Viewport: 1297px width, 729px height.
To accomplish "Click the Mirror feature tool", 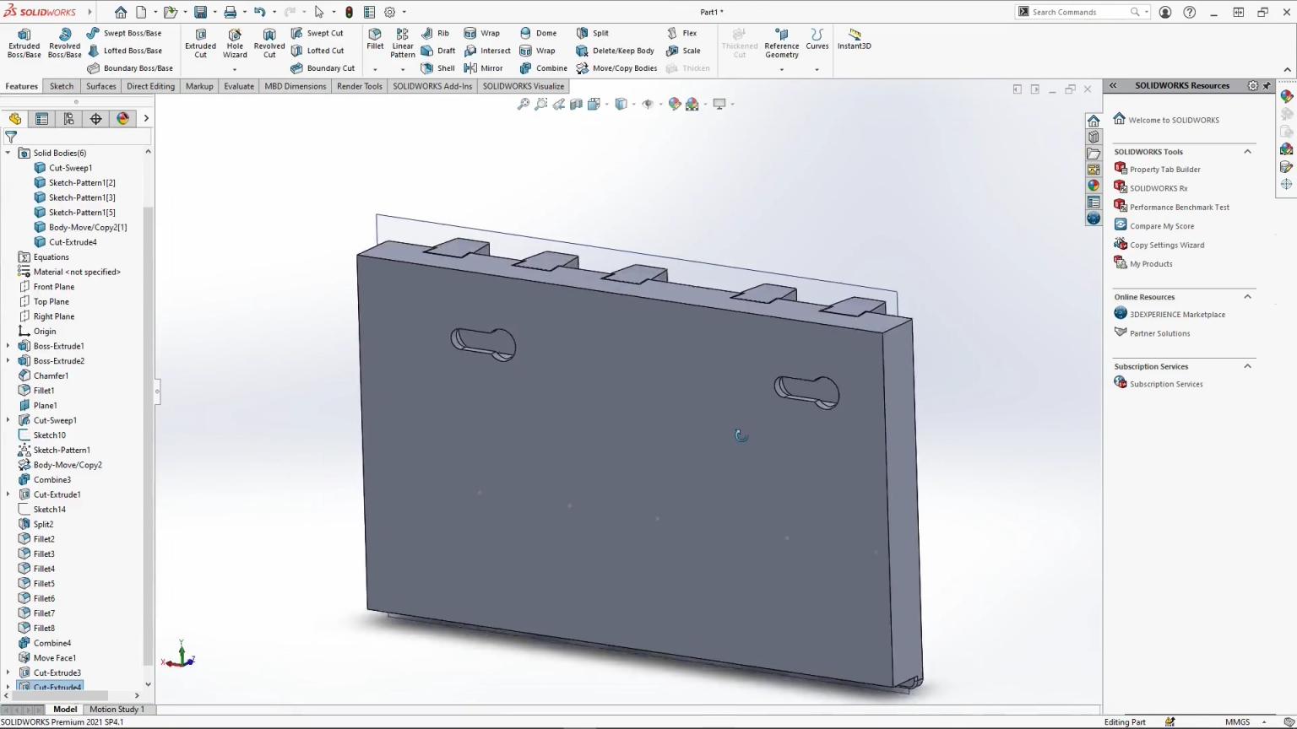I will 484,68.
